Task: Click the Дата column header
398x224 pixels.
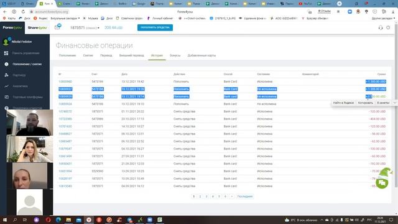Action: click(x=124, y=74)
